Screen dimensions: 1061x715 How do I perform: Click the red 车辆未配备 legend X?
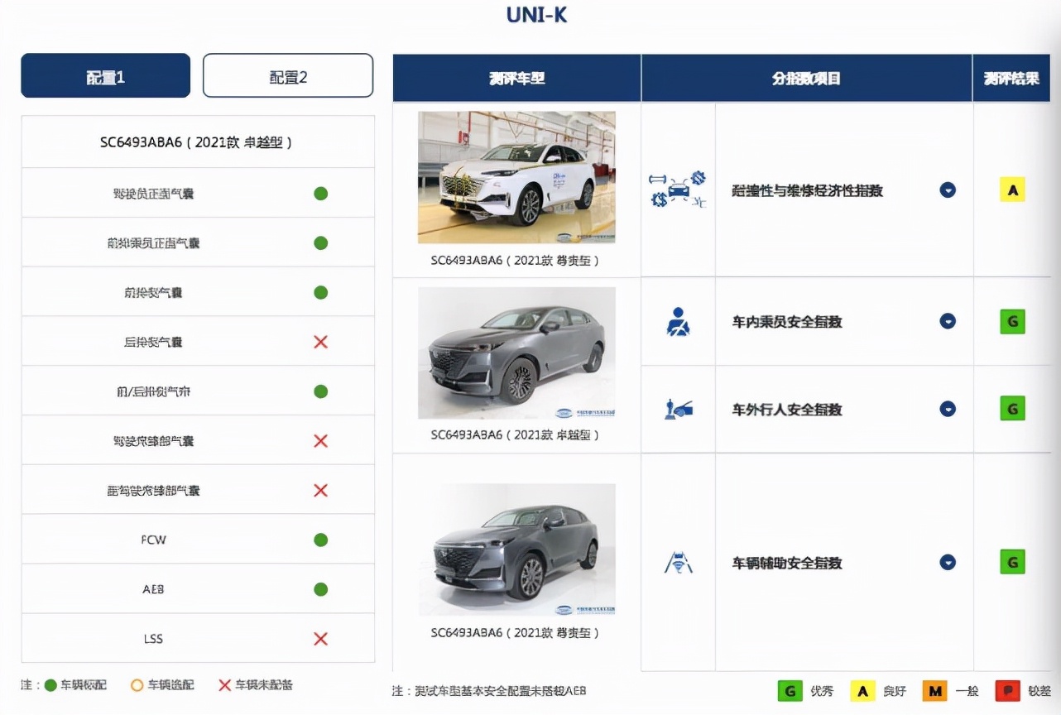(x=224, y=685)
